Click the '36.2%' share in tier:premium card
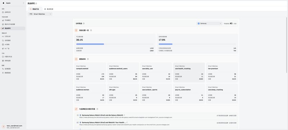 click(234, 79)
